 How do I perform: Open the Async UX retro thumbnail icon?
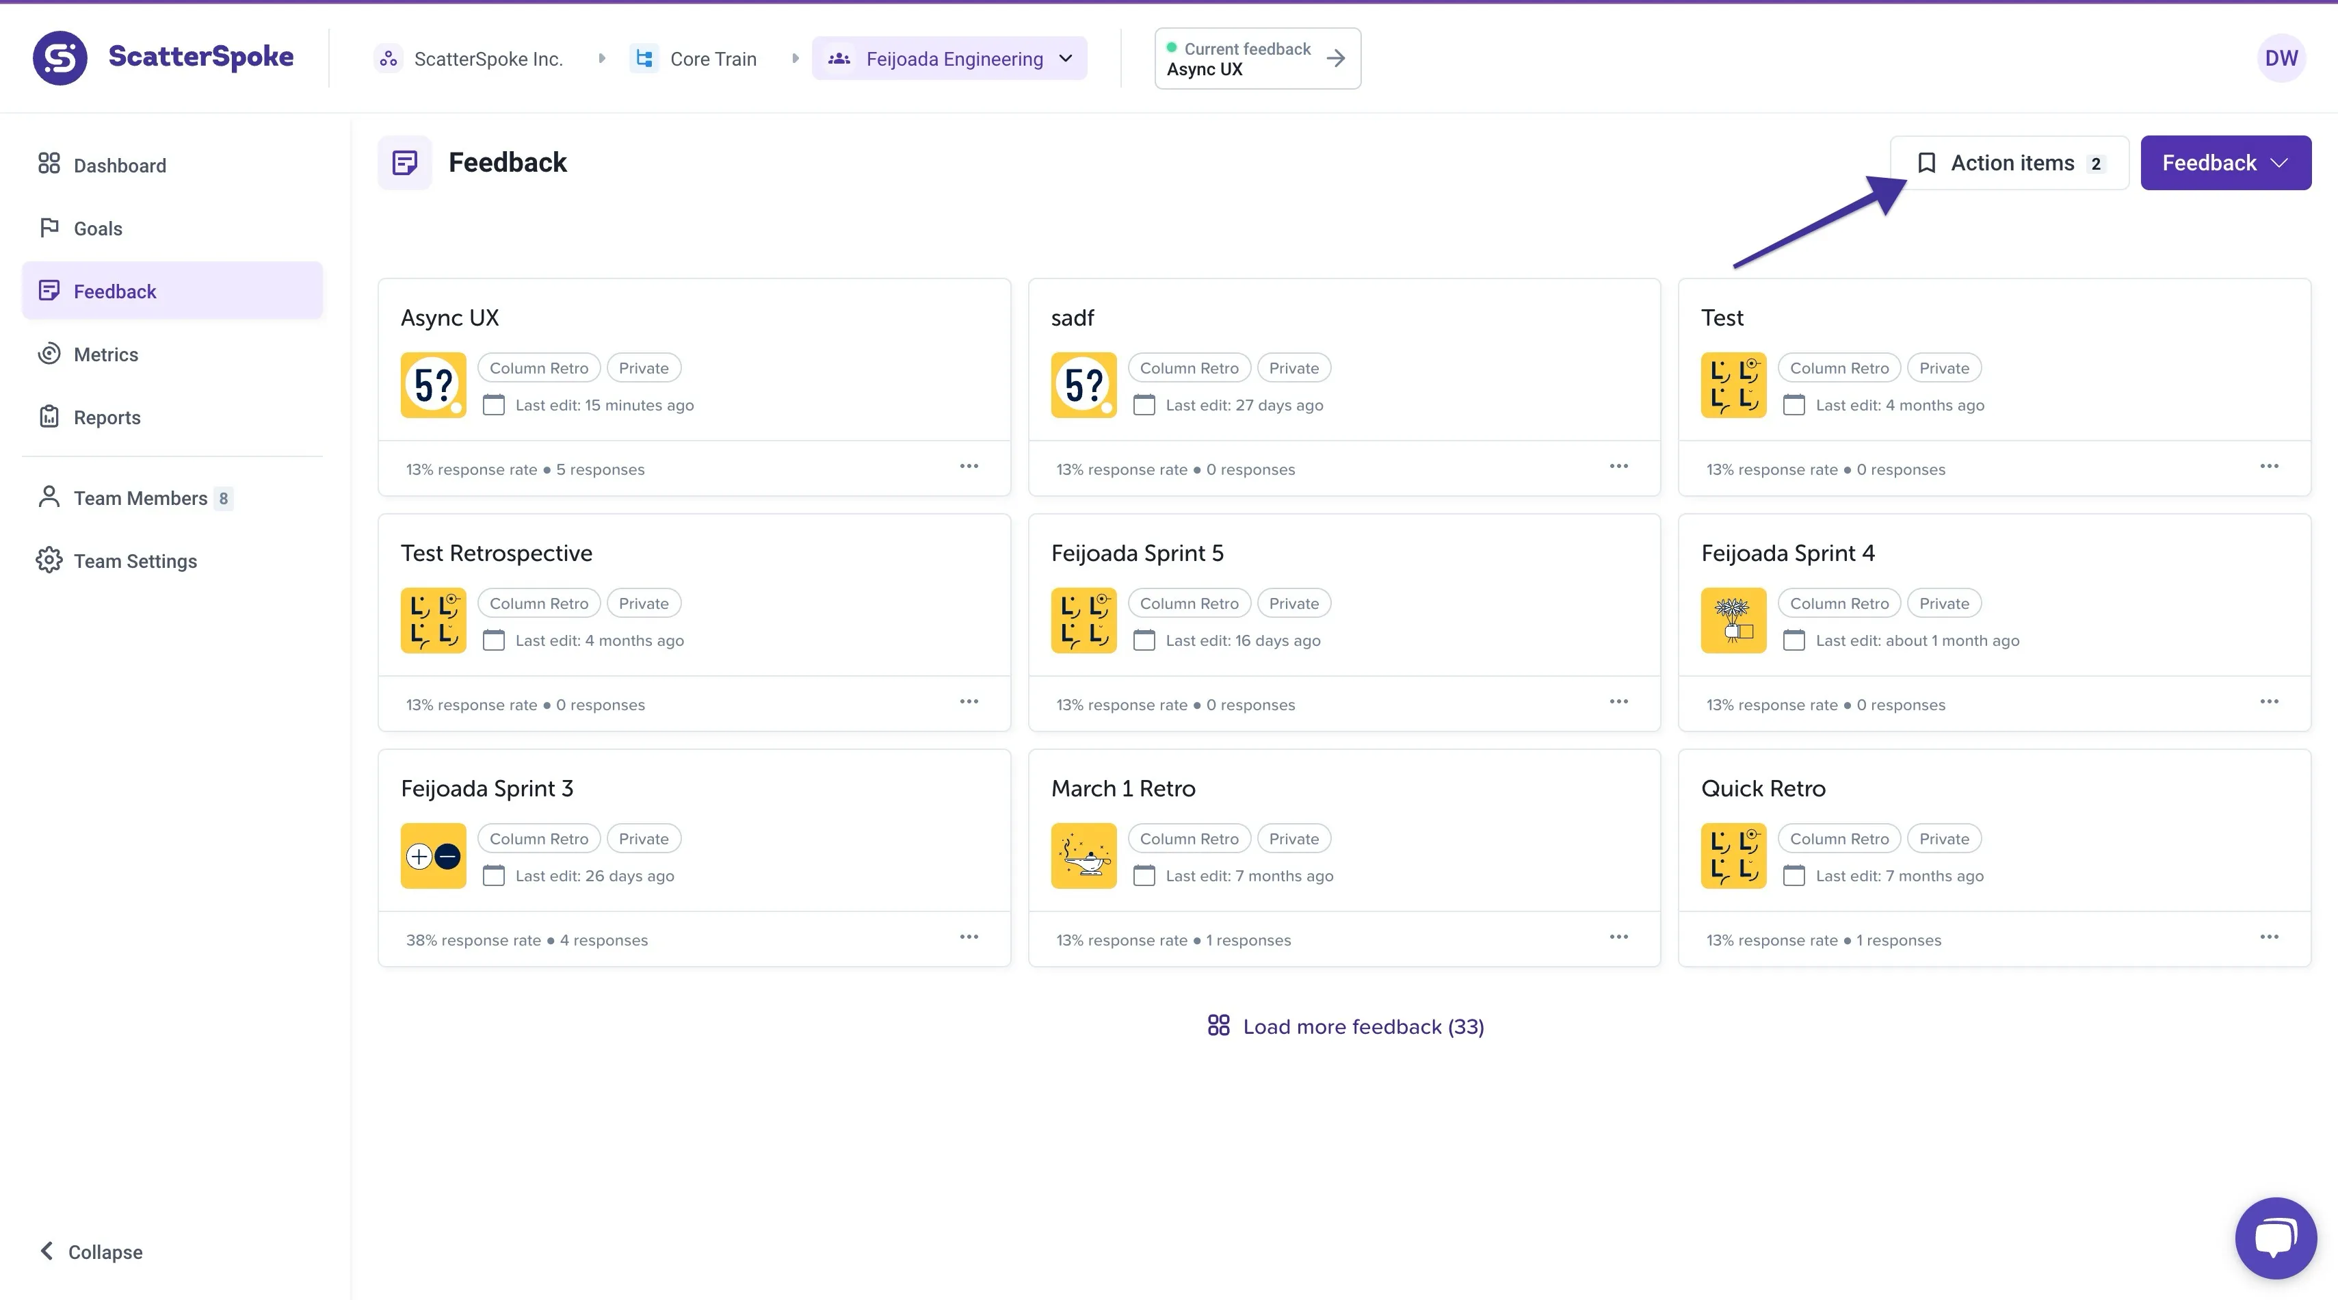click(433, 385)
